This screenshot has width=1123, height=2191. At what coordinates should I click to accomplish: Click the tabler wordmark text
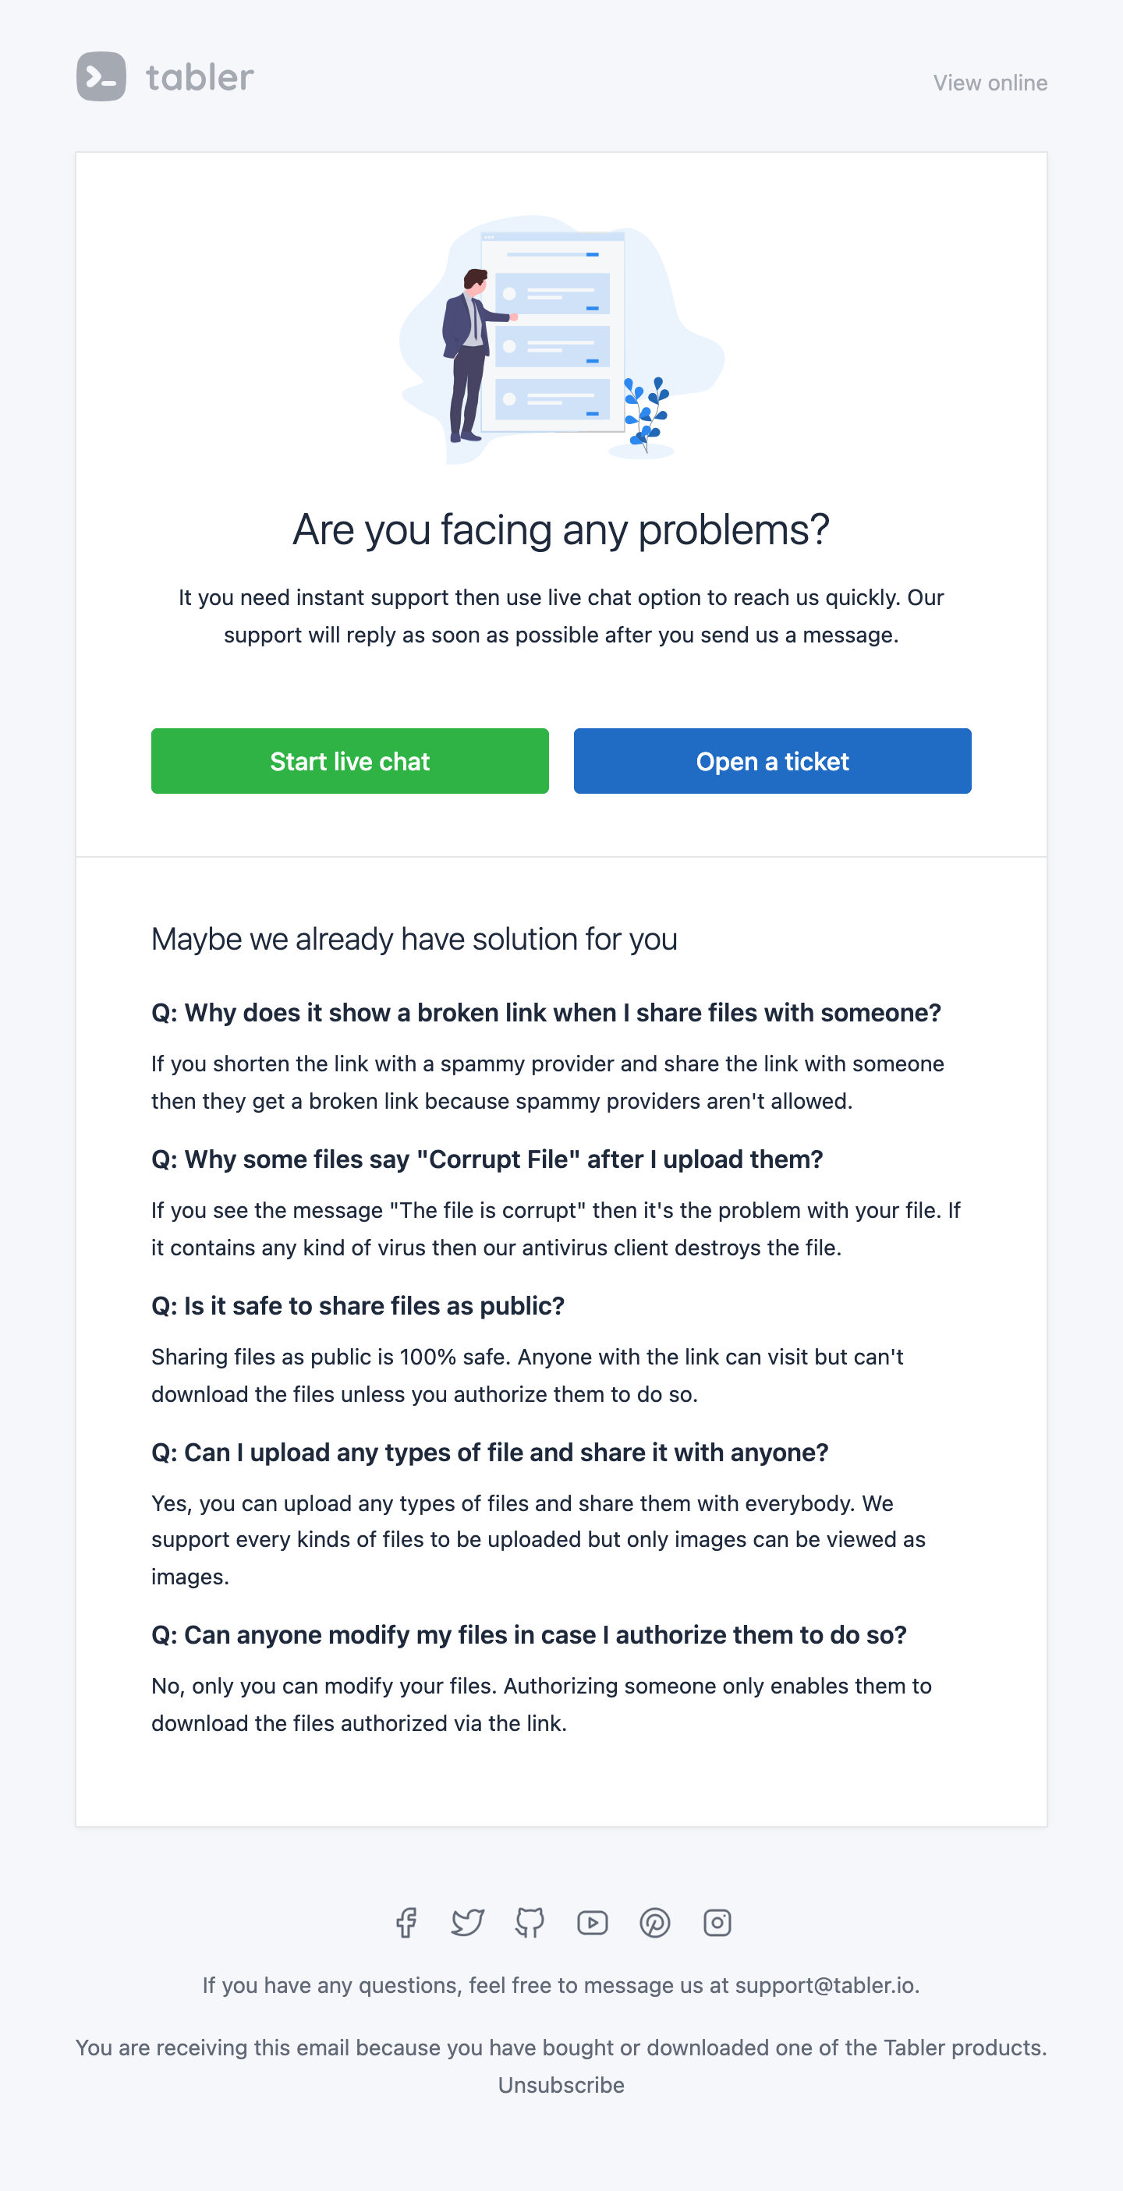pyautogui.click(x=200, y=77)
